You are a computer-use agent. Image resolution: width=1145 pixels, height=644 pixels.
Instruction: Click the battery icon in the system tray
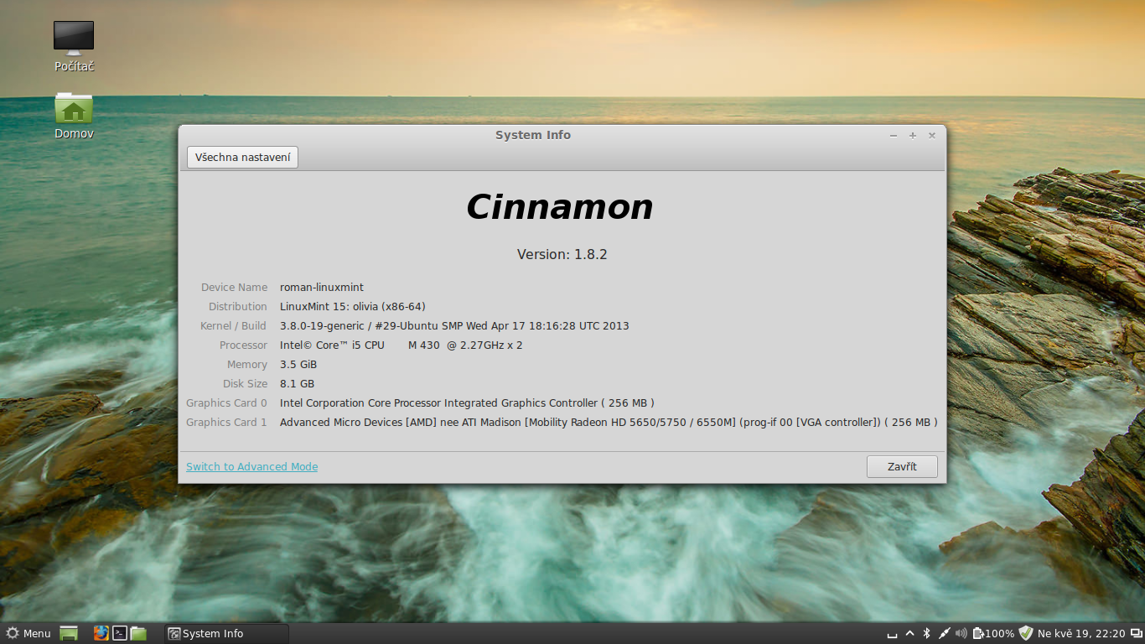pos(977,633)
